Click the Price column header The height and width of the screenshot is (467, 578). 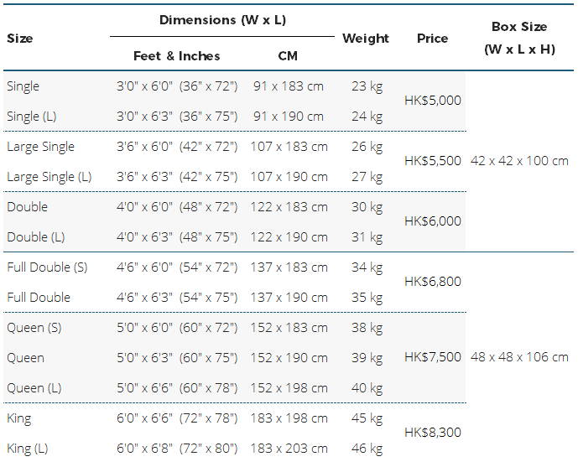click(432, 39)
